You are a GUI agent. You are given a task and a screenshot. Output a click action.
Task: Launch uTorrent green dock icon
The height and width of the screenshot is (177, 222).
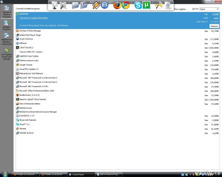click(146, 5)
